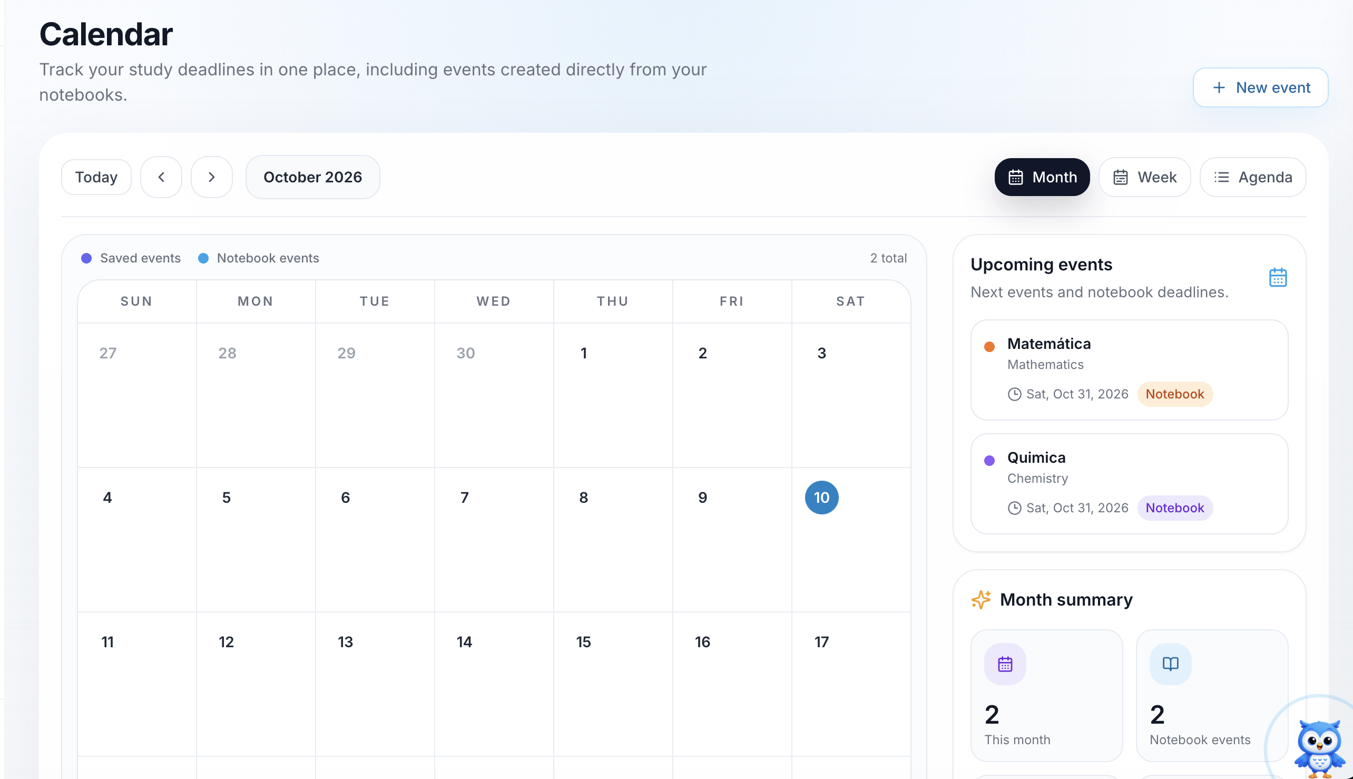This screenshot has width=1353, height=779.
Task: Open the Quimica upcoming event card
Action: coord(1129,484)
